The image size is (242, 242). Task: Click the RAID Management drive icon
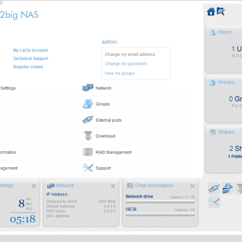pos(88,152)
